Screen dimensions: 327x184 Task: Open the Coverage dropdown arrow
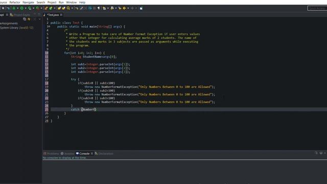pos(33,8)
